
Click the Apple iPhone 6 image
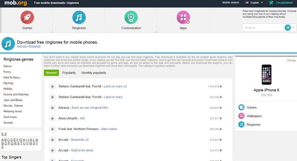pos(267,74)
